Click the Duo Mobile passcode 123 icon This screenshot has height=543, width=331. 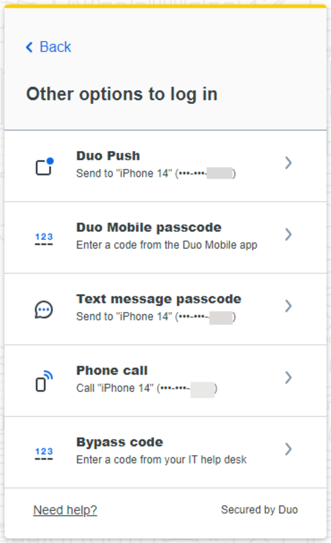[44, 239]
